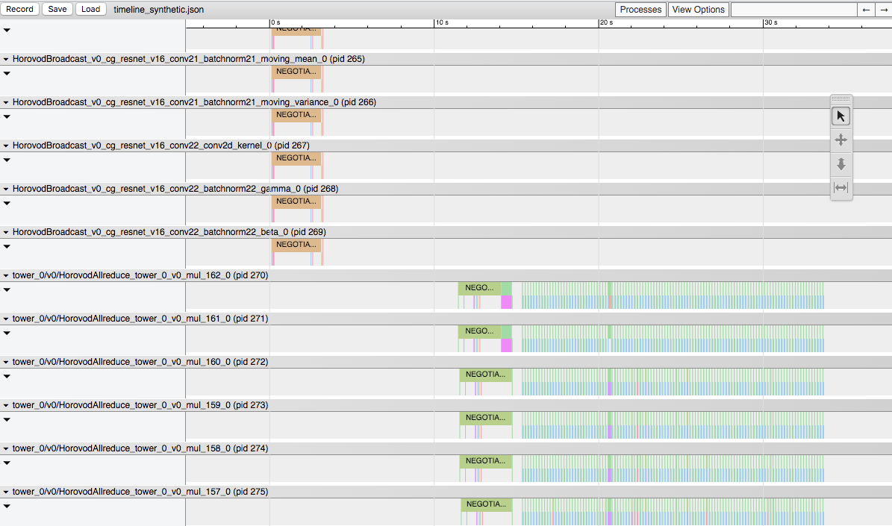Collapse the mul_160_0 (pid 272) process
The width and height of the screenshot is (892, 526).
click(6, 362)
